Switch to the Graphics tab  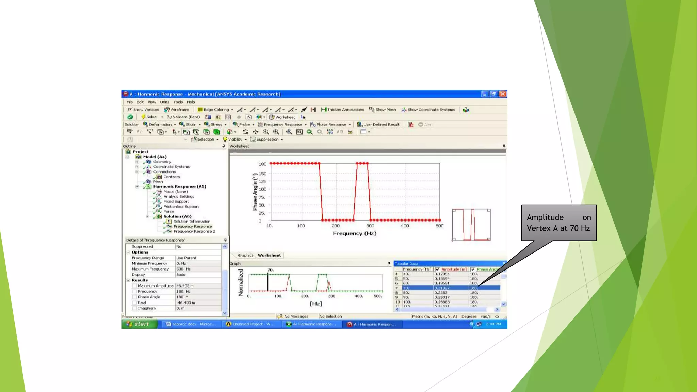(x=245, y=255)
